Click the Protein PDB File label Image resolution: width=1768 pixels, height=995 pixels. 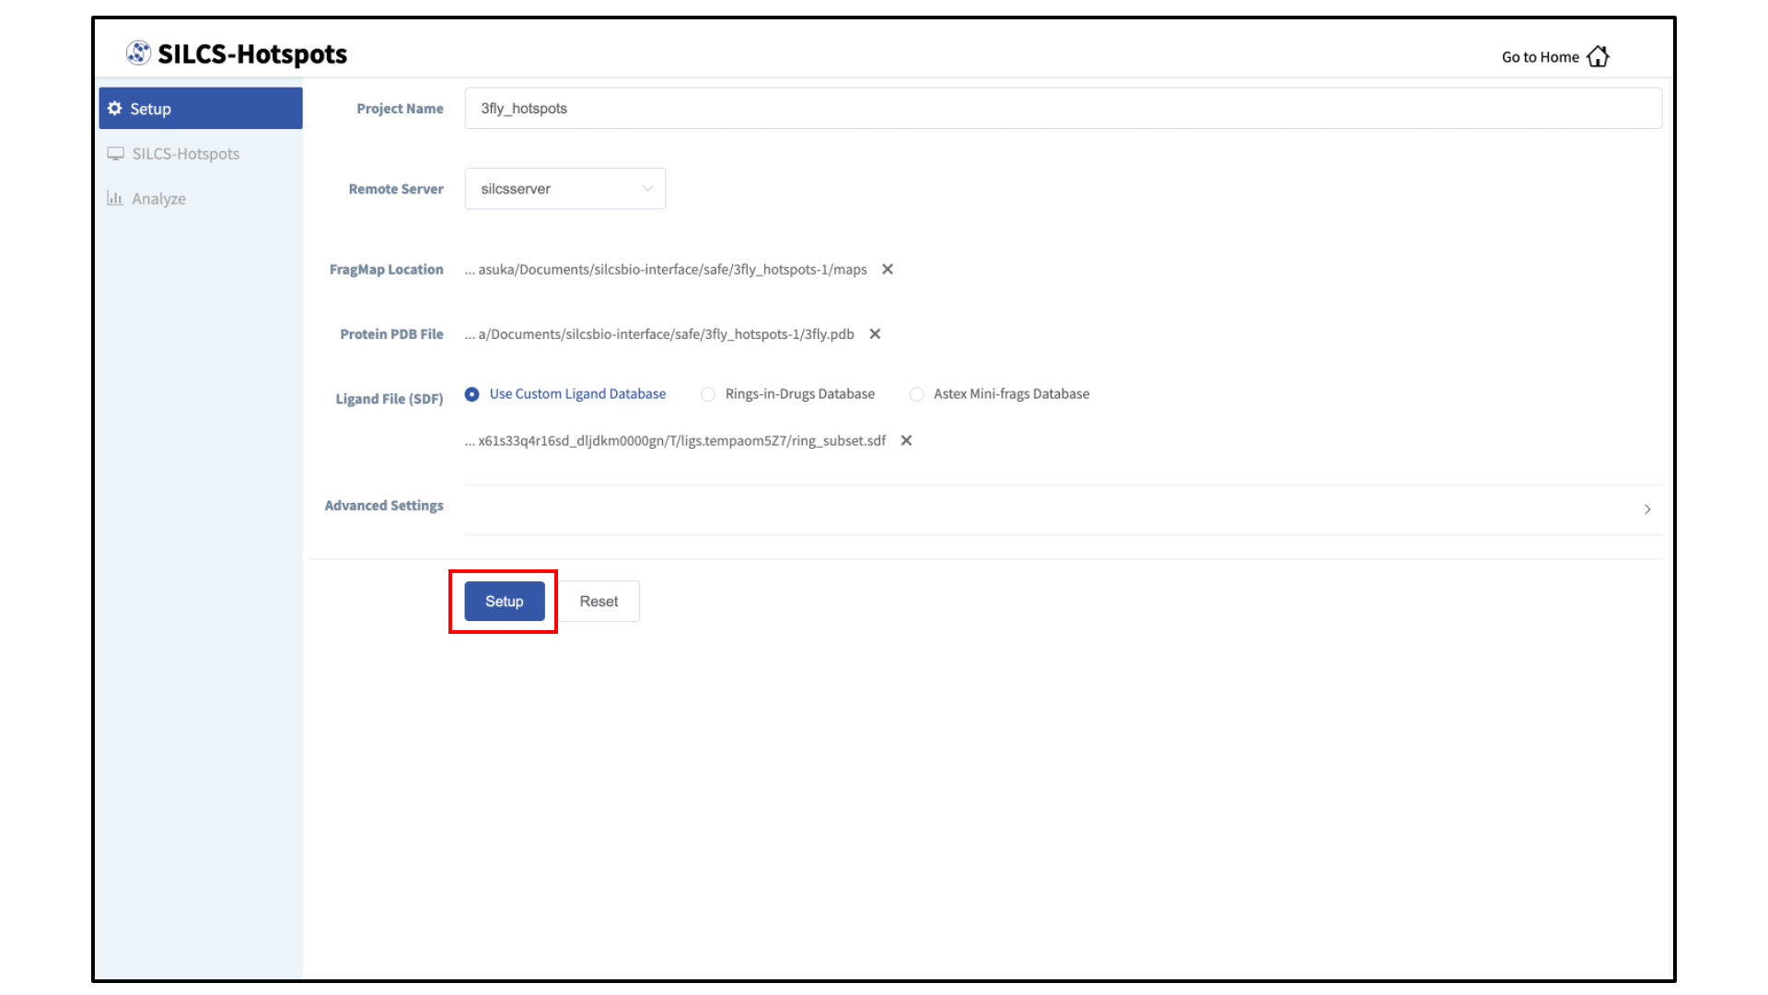pos(391,334)
